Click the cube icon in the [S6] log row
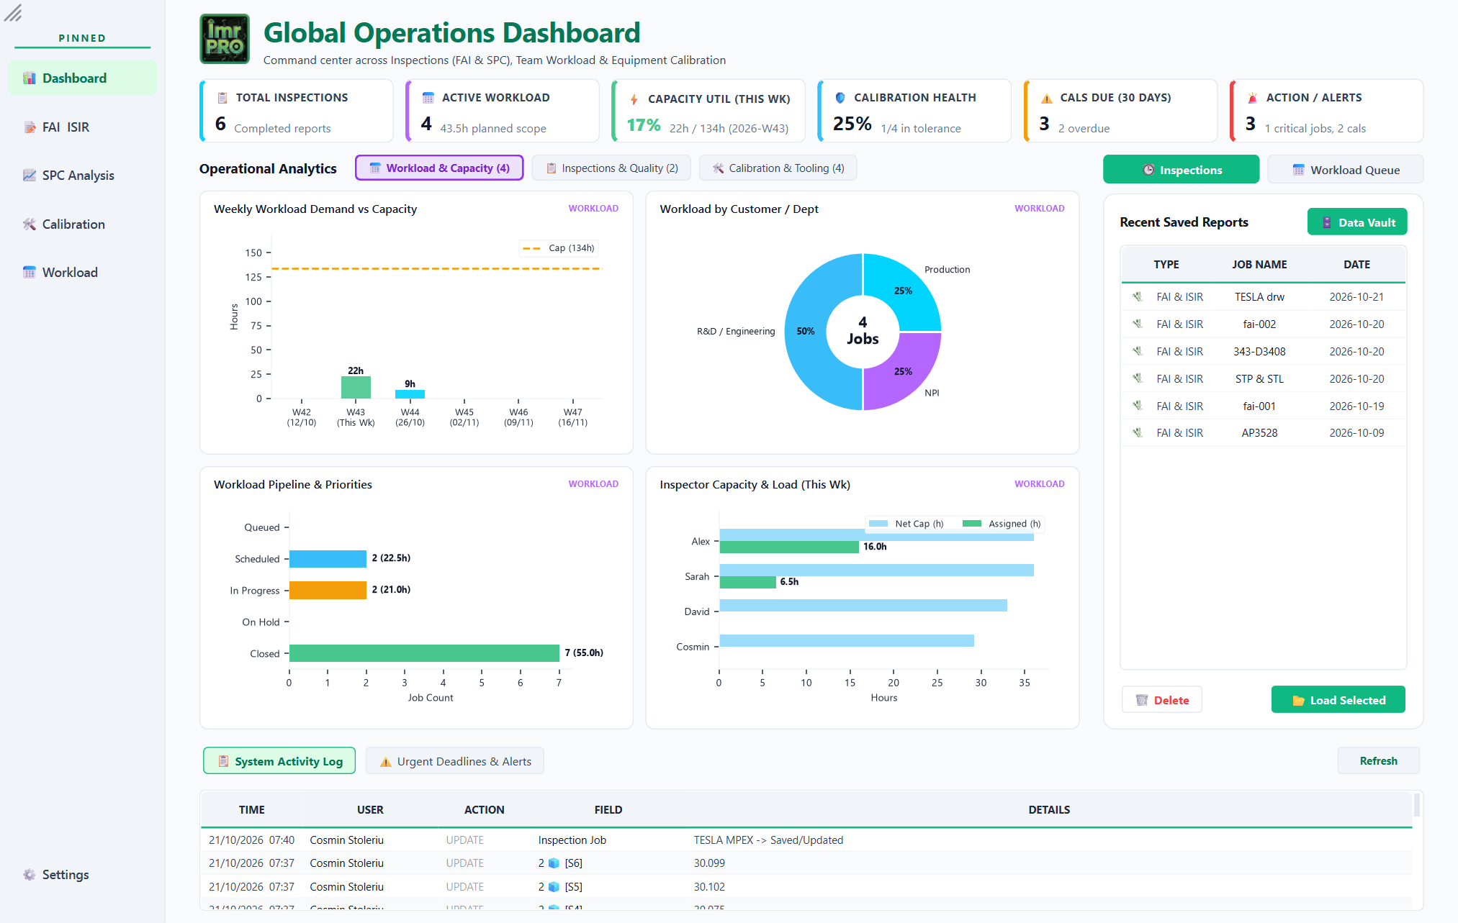 pyautogui.click(x=554, y=863)
